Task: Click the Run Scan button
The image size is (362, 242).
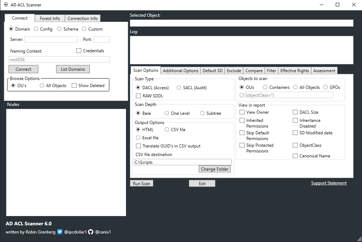Action: (x=142, y=183)
